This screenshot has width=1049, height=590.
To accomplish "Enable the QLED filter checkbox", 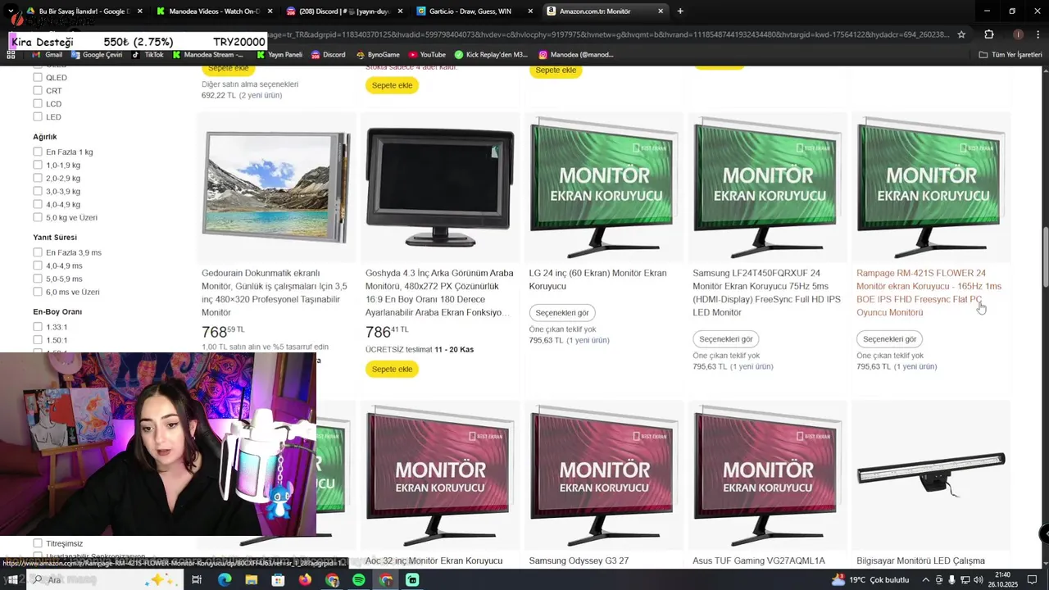I will coord(38,78).
